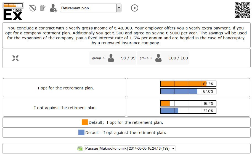Click the question description text box
The width and height of the screenshot is (252, 156).
tap(126, 35)
